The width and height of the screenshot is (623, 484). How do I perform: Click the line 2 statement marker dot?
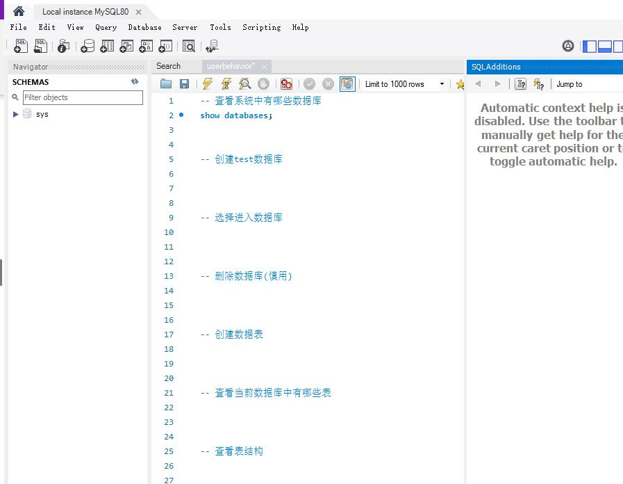[x=181, y=115]
